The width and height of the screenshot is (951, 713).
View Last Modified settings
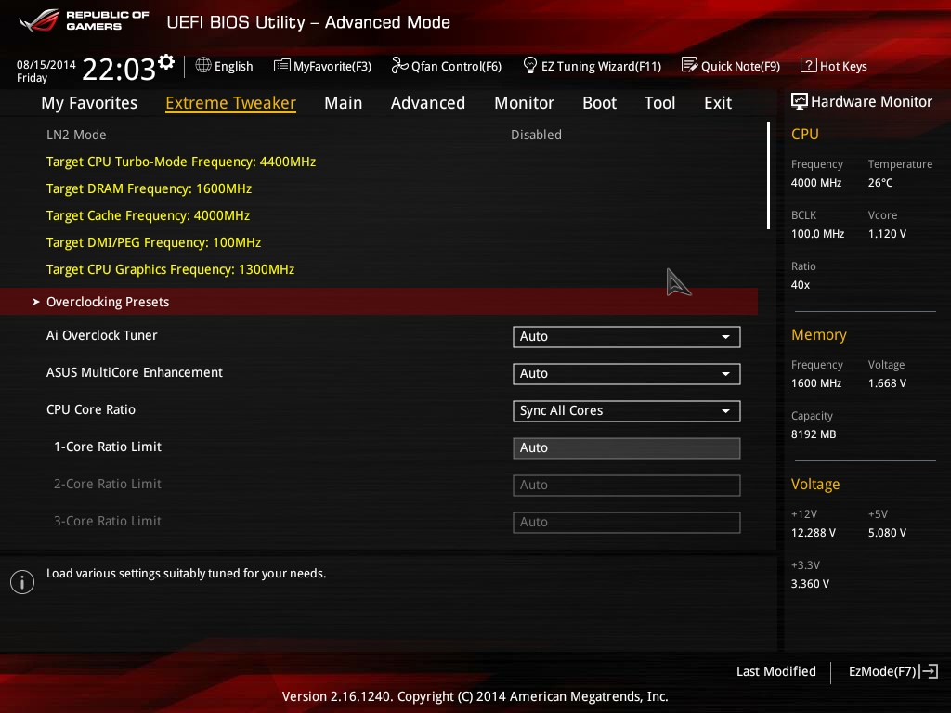pyautogui.click(x=775, y=671)
